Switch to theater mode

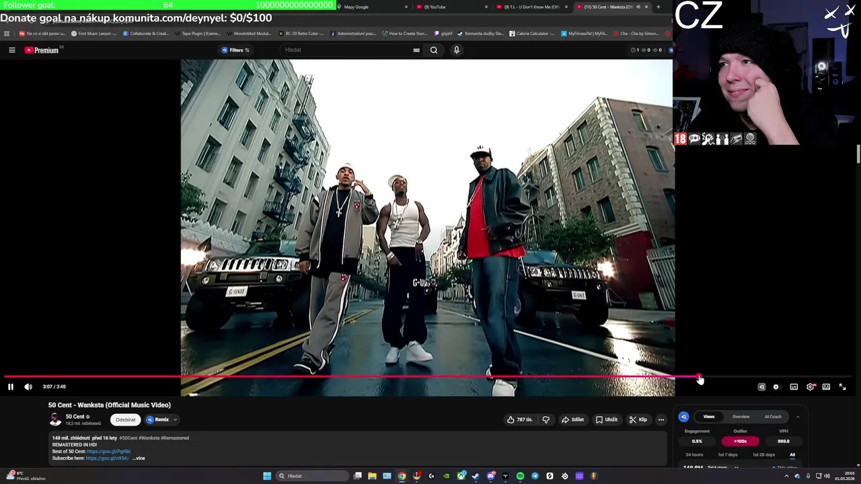coord(826,387)
